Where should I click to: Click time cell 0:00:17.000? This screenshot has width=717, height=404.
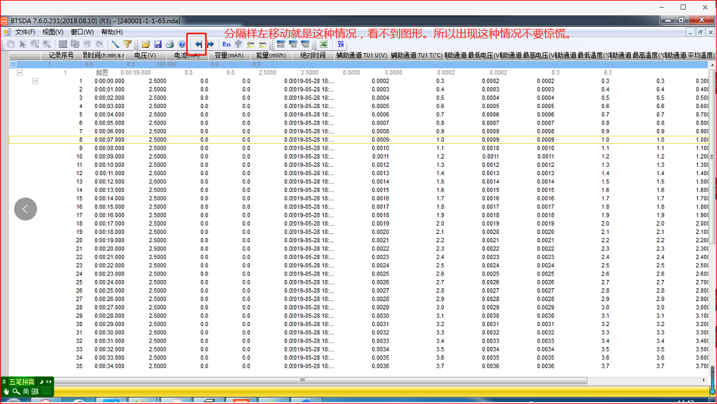(x=109, y=224)
